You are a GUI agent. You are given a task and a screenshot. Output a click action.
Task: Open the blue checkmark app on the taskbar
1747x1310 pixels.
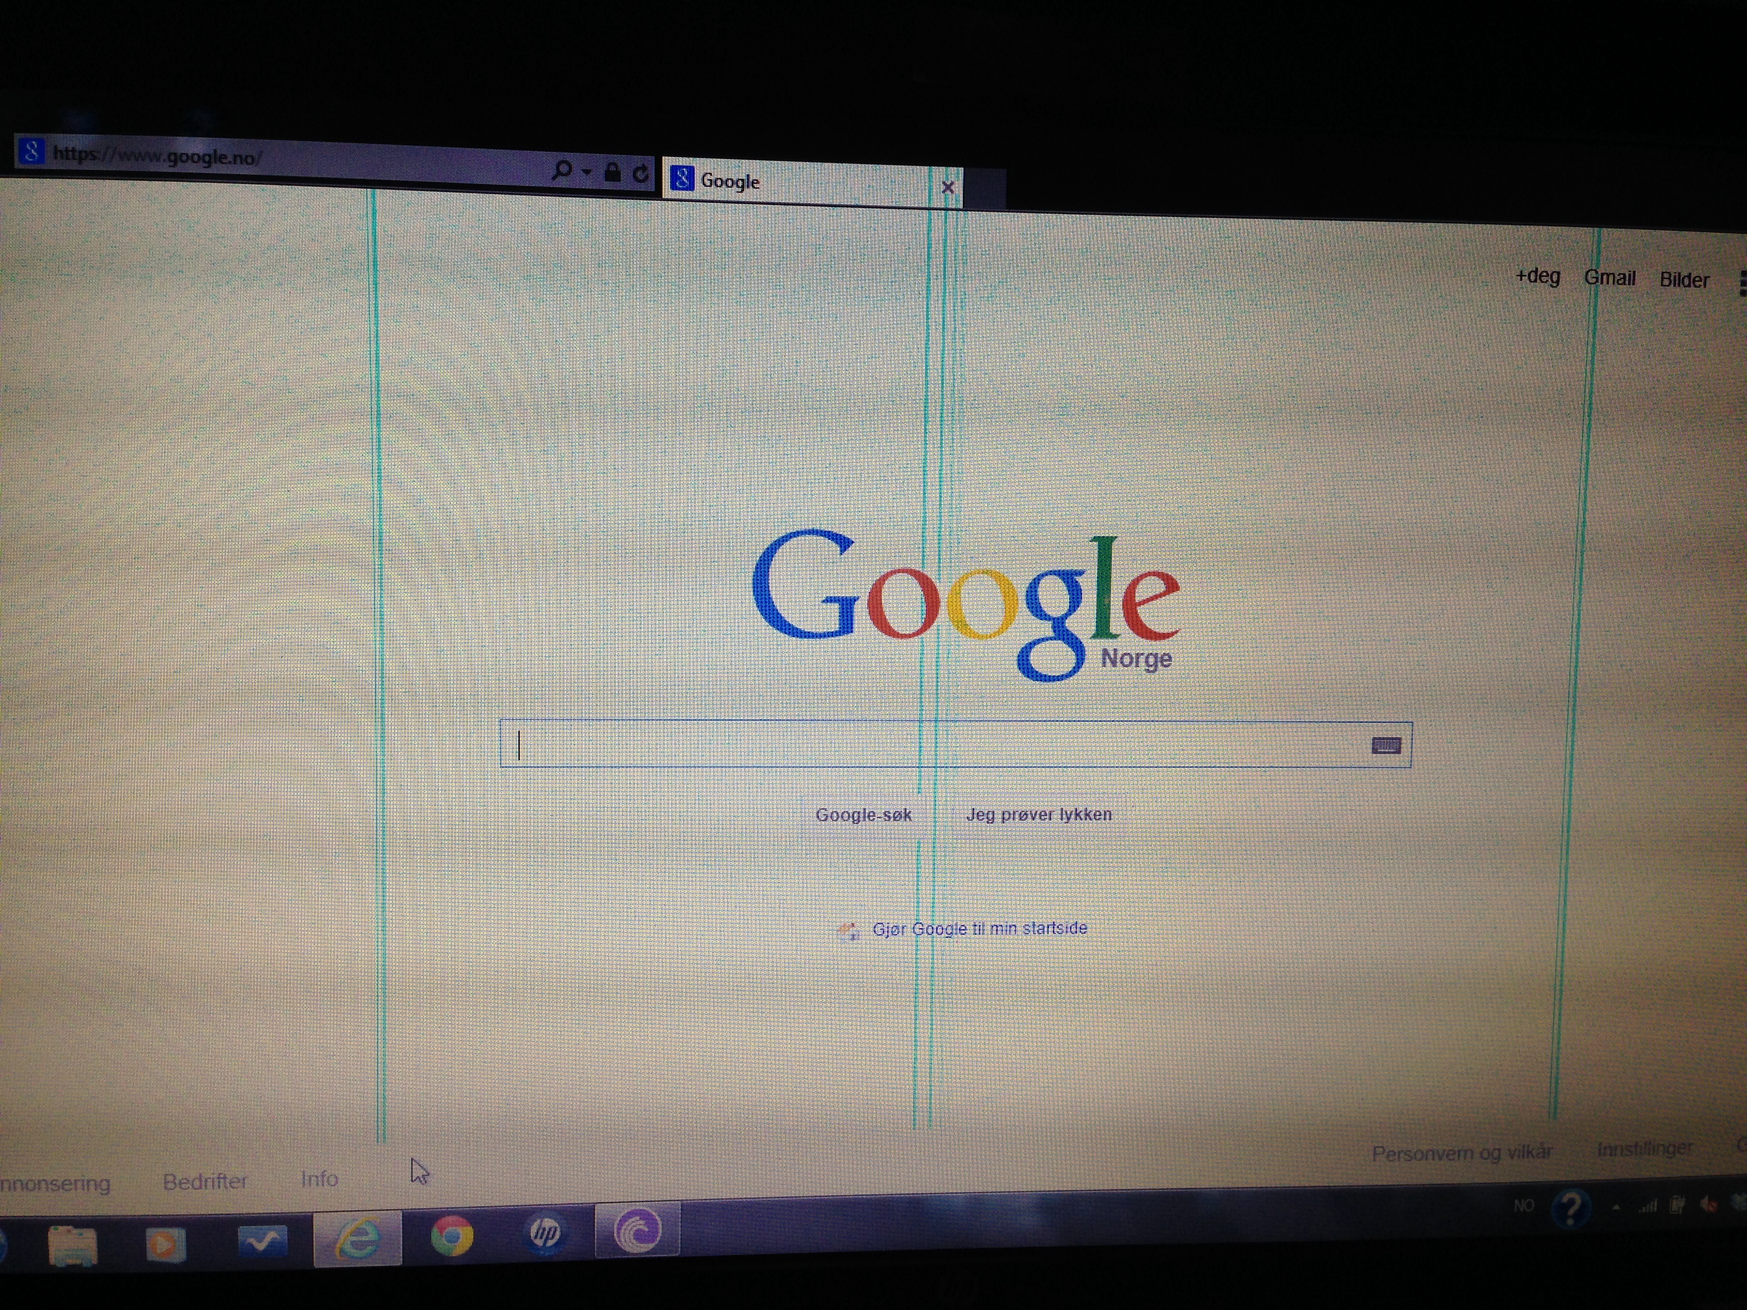[261, 1242]
